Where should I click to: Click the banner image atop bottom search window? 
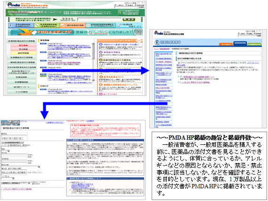click(x=10, y=123)
